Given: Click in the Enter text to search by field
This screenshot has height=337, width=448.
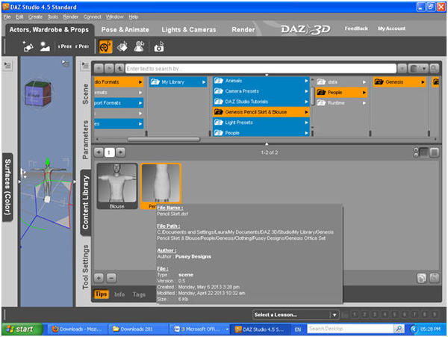Looking at the screenshot, I should [261, 69].
